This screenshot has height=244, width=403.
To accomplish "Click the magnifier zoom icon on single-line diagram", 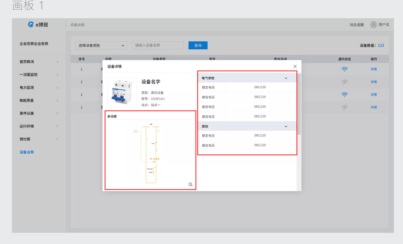I will point(190,184).
